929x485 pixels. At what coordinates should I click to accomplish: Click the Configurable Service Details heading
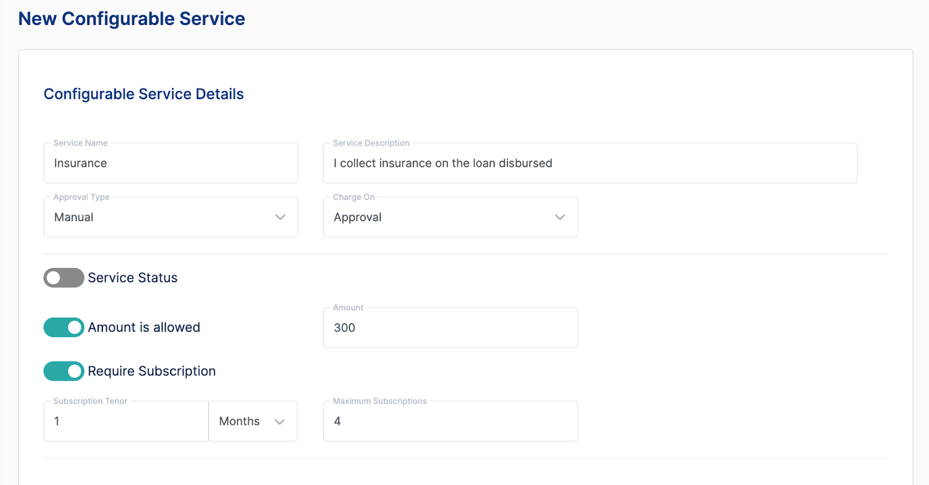pyautogui.click(x=143, y=94)
